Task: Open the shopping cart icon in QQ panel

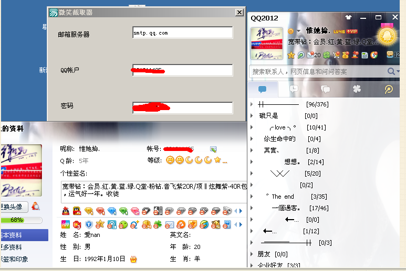Action: [x=336, y=55]
